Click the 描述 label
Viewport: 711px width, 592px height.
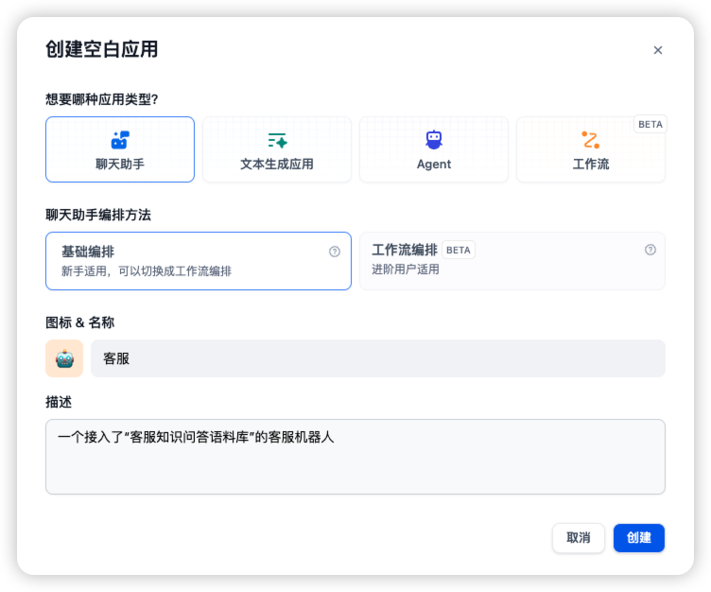coord(59,402)
